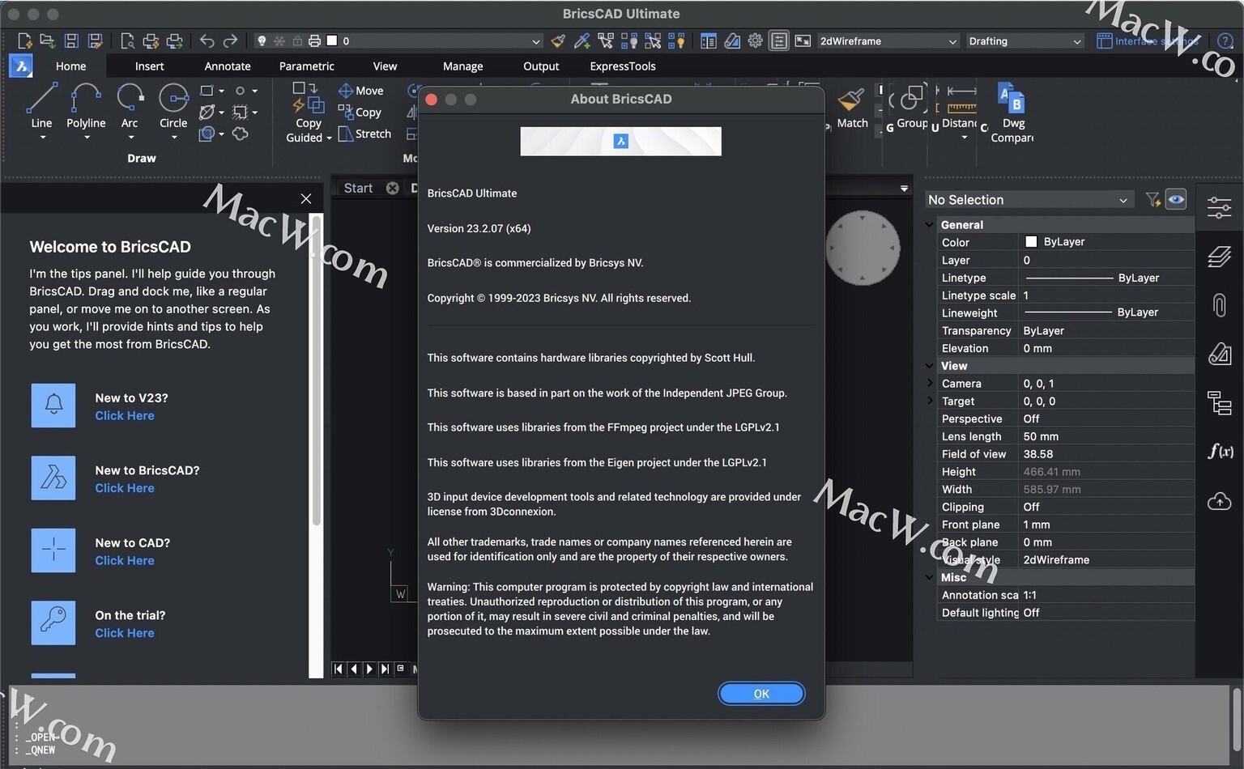Click the BricsCAD application logo button
This screenshot has height=769, width=1244.
tap(21, 66)
